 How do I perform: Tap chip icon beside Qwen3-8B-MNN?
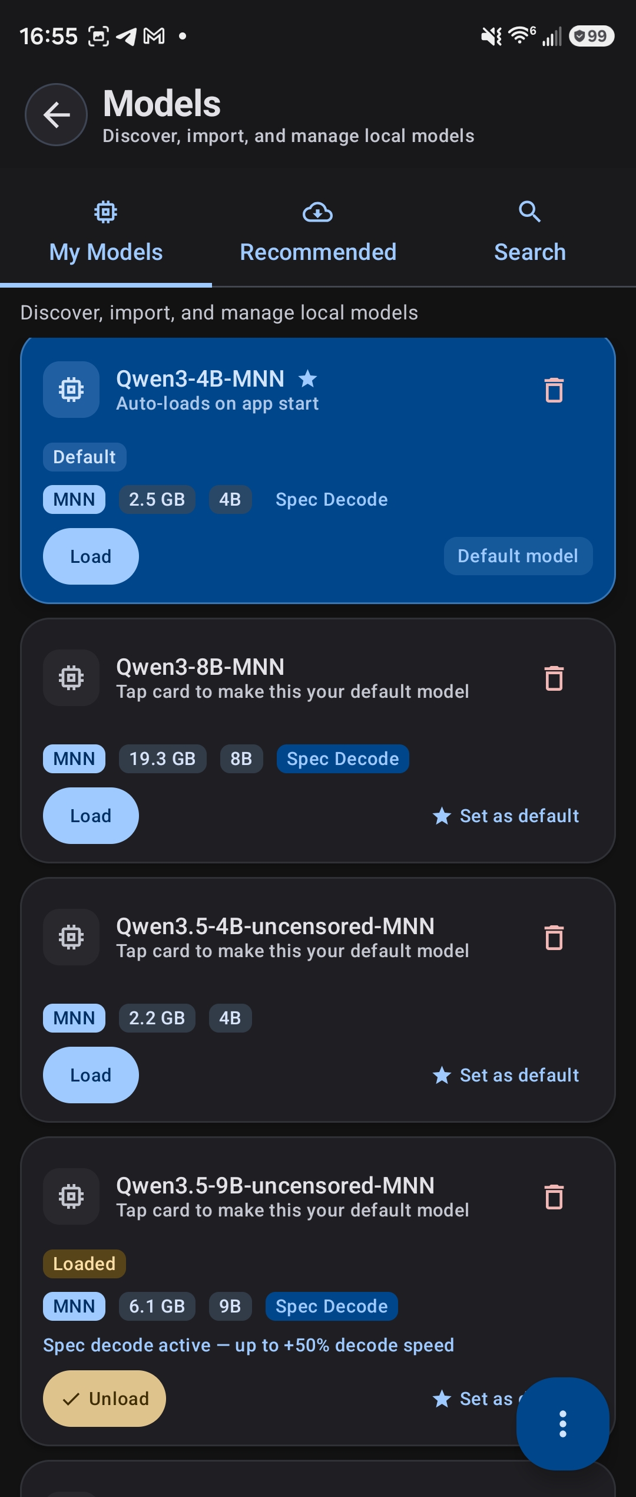71,678
